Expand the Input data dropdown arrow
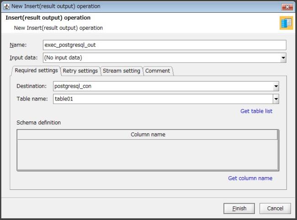 coord(283,58)
